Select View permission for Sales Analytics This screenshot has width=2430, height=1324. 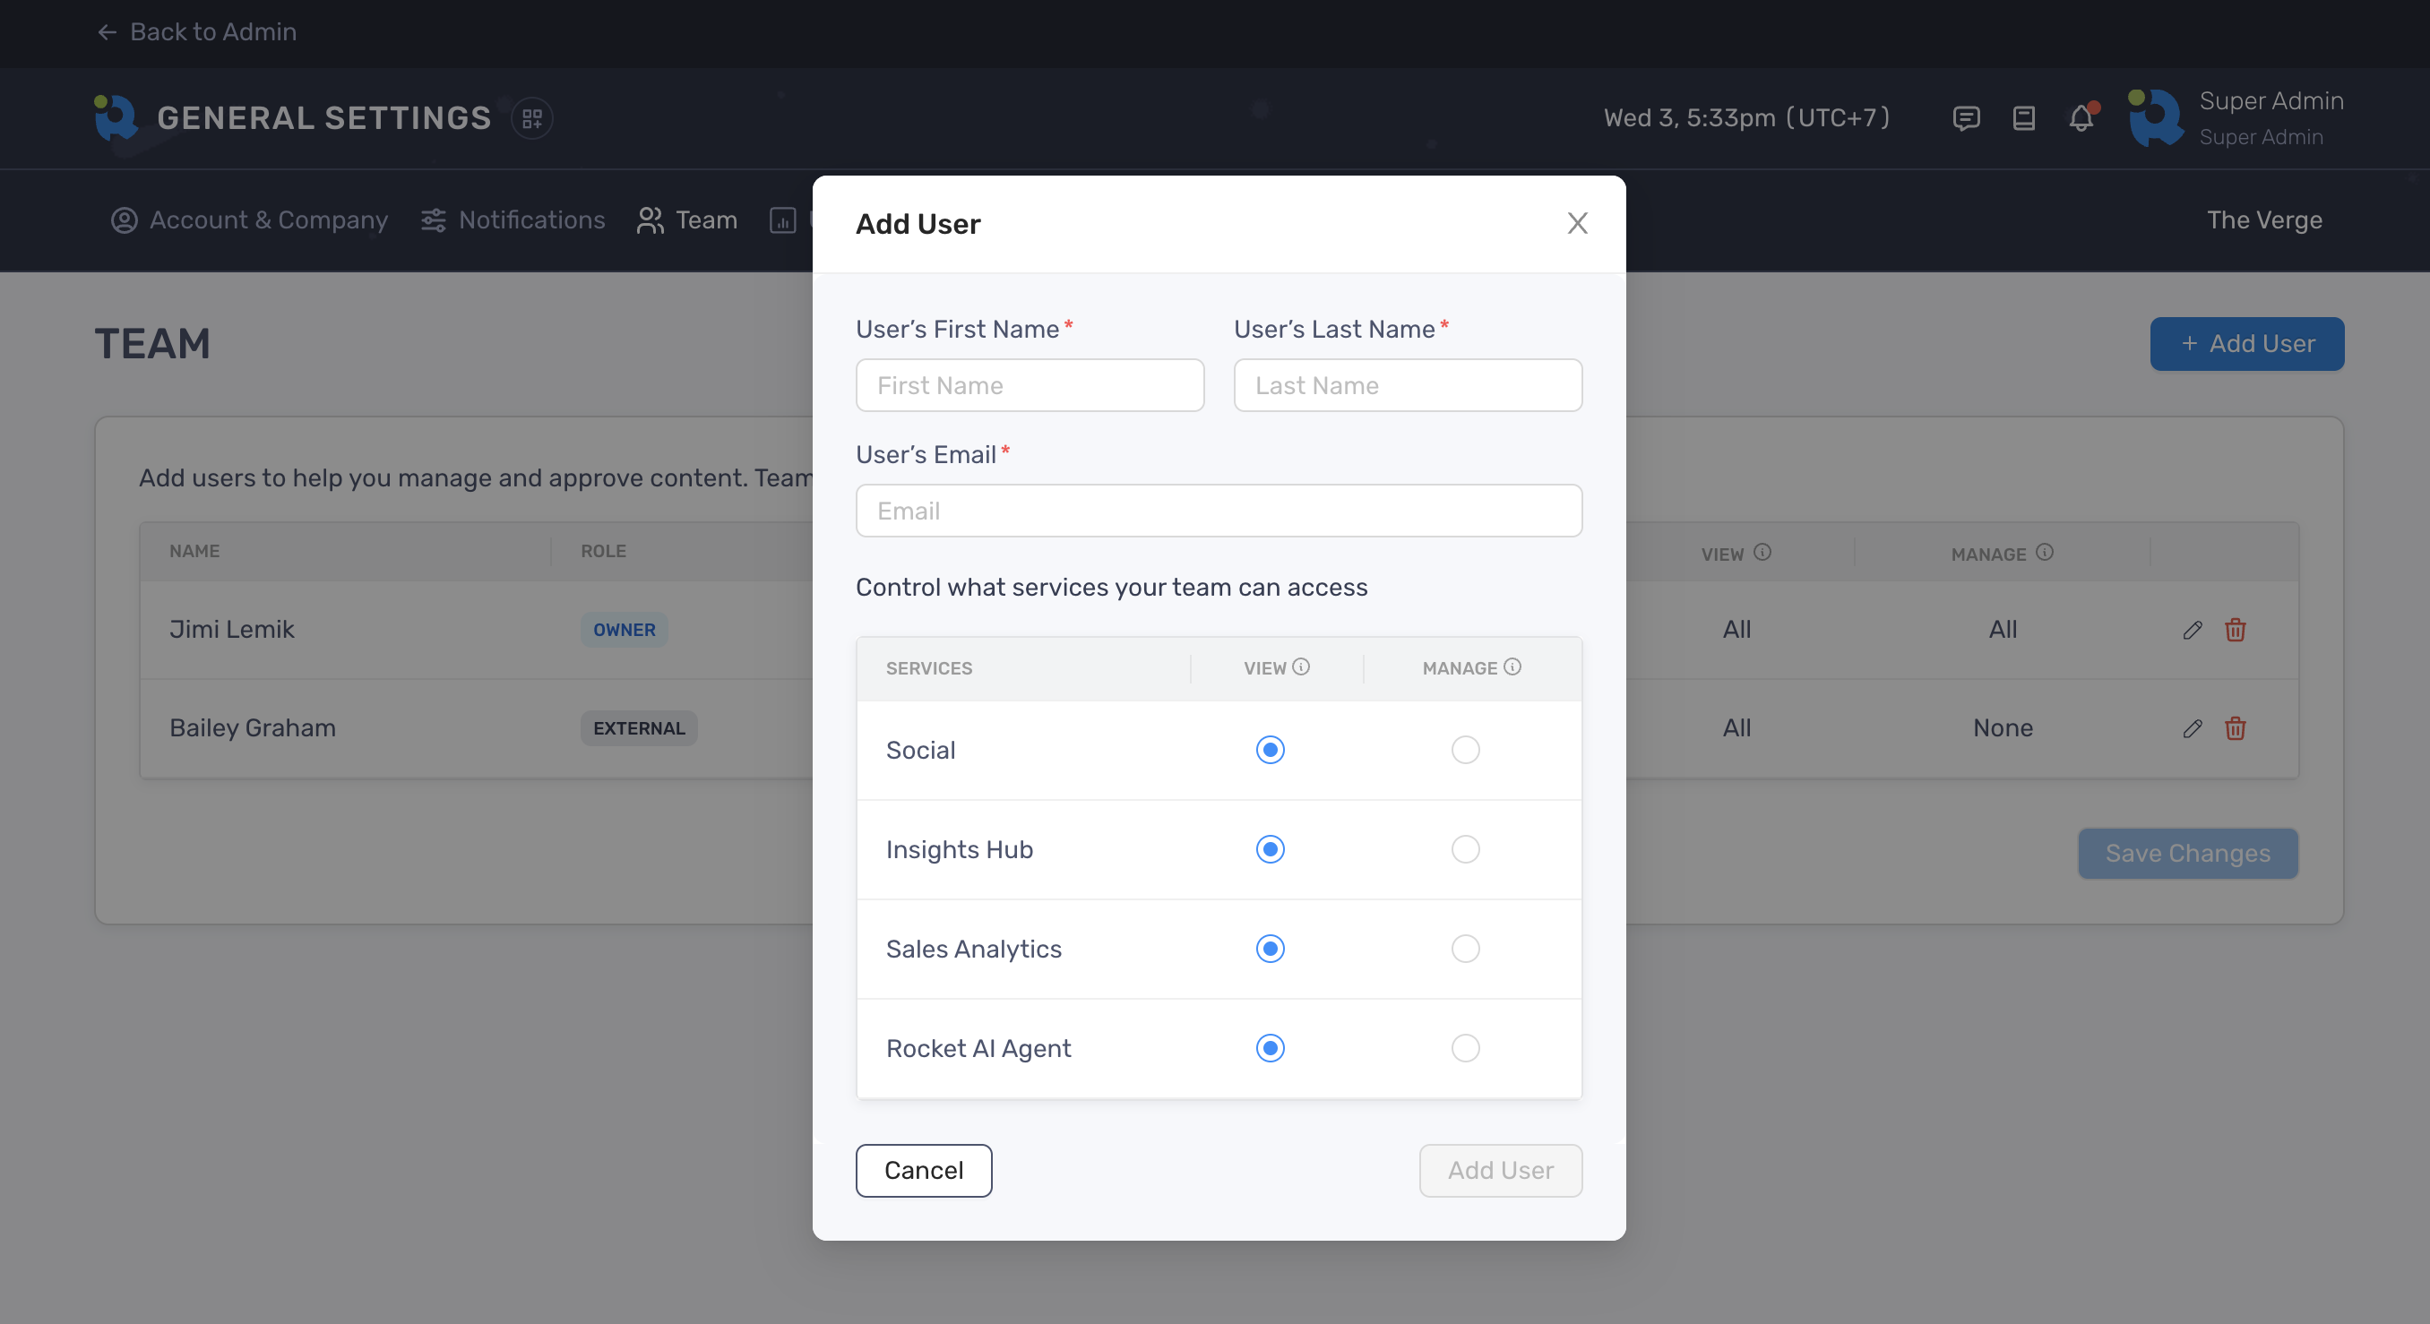tap(1270, 949)
